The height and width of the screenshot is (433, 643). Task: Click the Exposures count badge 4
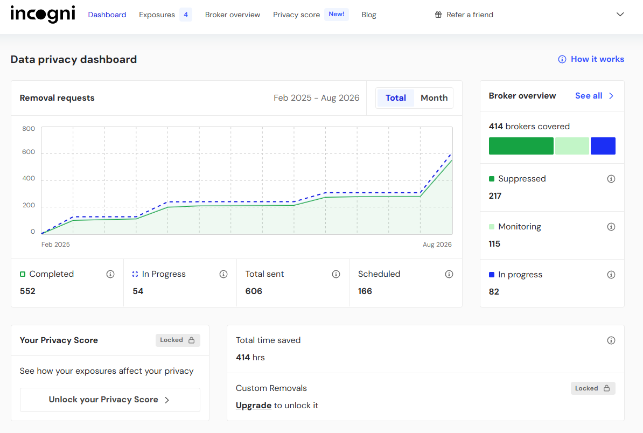(x=186, y=15)
